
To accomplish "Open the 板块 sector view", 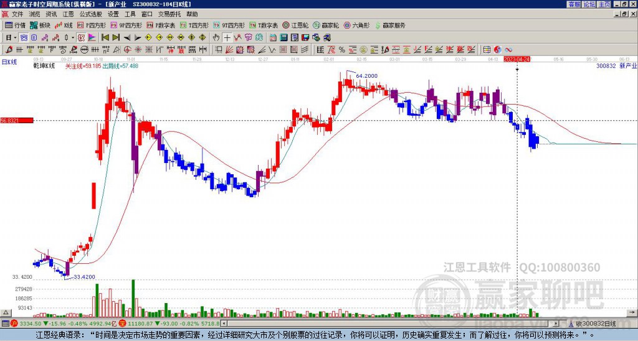I will click(x=40, y=25).
